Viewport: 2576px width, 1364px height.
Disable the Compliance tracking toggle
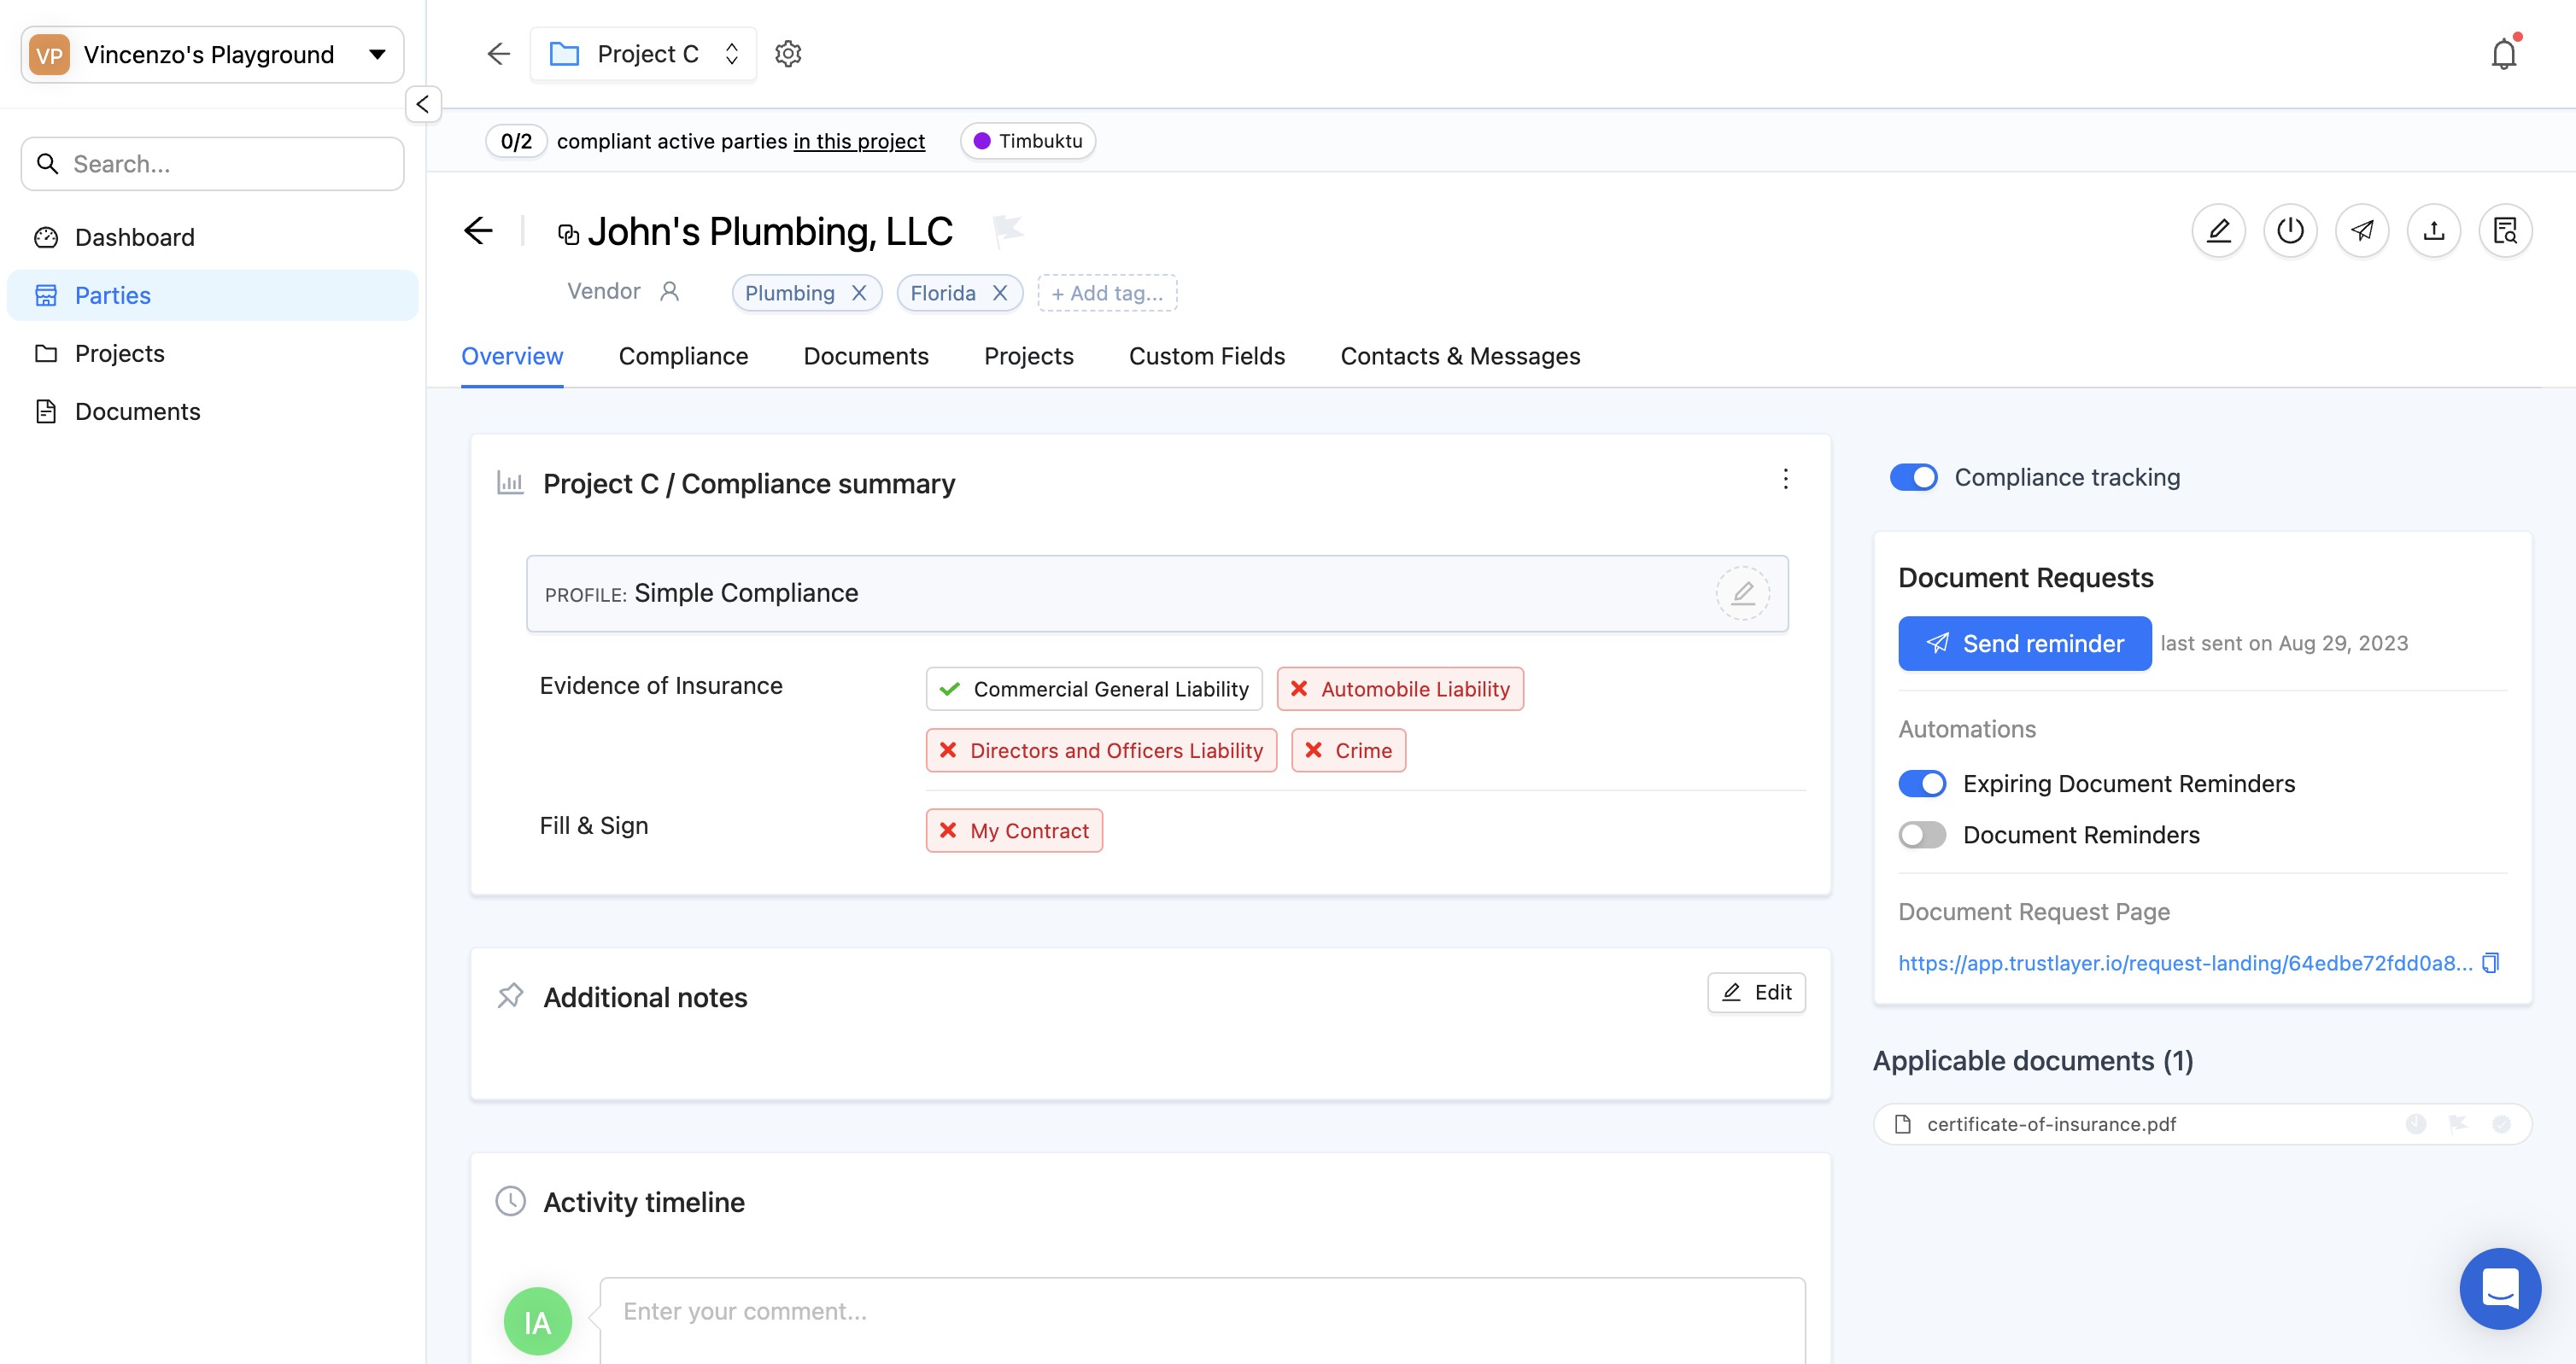1913,478
